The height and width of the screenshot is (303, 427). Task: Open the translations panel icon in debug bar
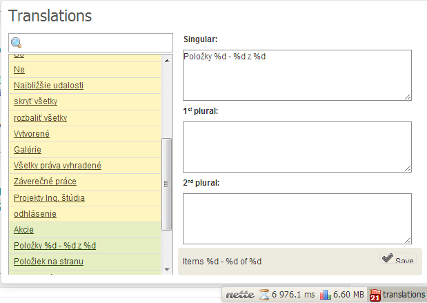(x=375, y=295)
